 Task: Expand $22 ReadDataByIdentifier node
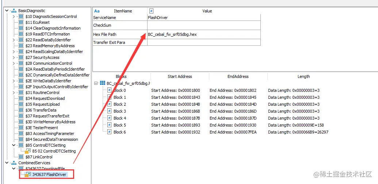click(x=14, y=40)
